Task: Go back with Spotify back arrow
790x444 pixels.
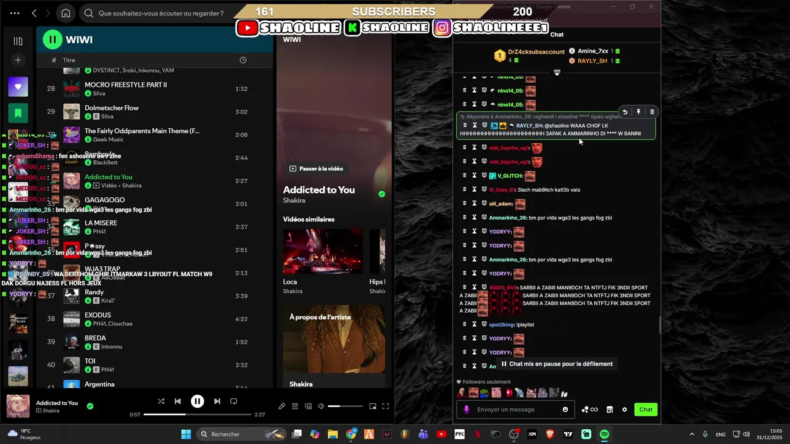Action: pyautogui.click(x=35, y=13)
